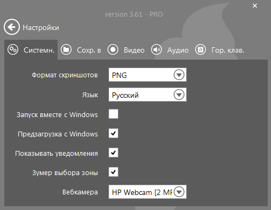The width and height of the screenshot is (271, 210).
Task: Open the Гор. клав. tab label
Action: point(228,50)
